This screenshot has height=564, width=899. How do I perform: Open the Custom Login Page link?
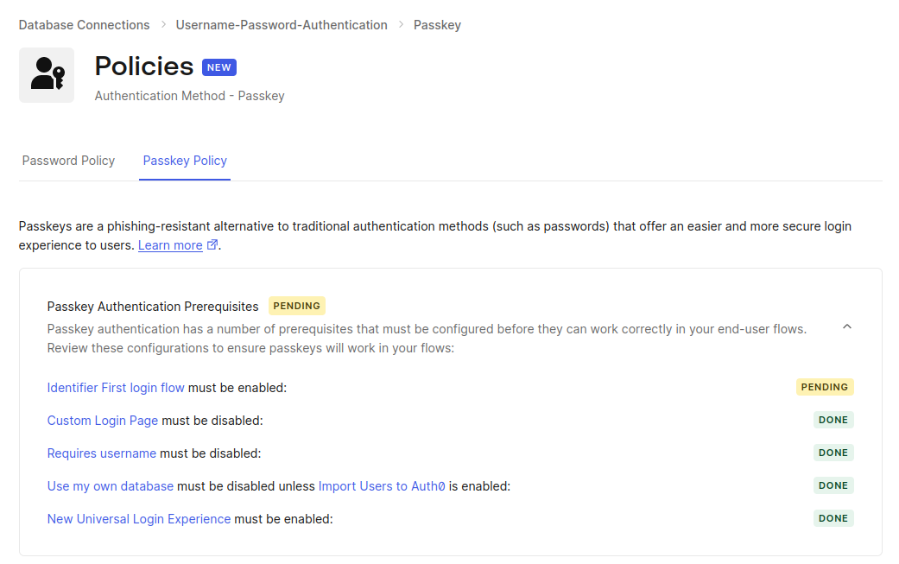click(103, 421)
